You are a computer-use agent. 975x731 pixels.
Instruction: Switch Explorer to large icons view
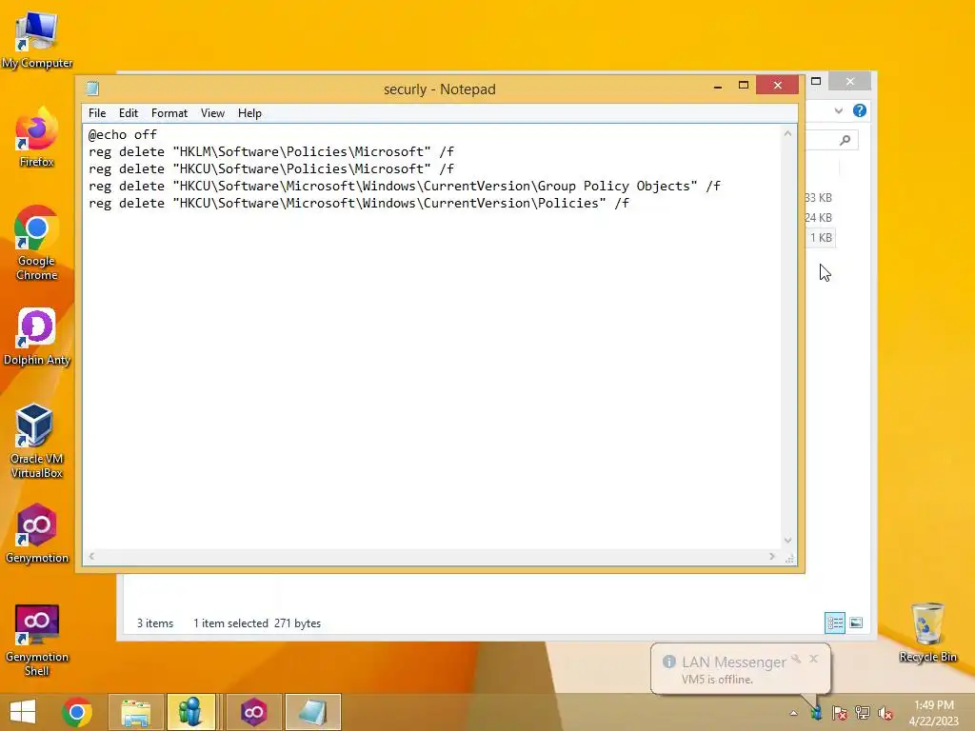[x=856, y=622]
